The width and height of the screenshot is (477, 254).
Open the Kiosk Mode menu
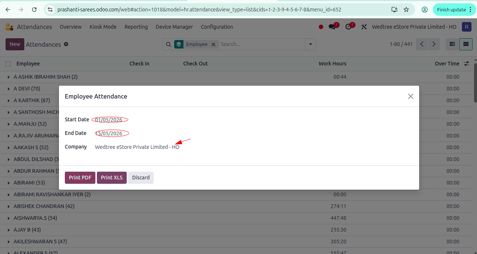click(x=103, y=27)
